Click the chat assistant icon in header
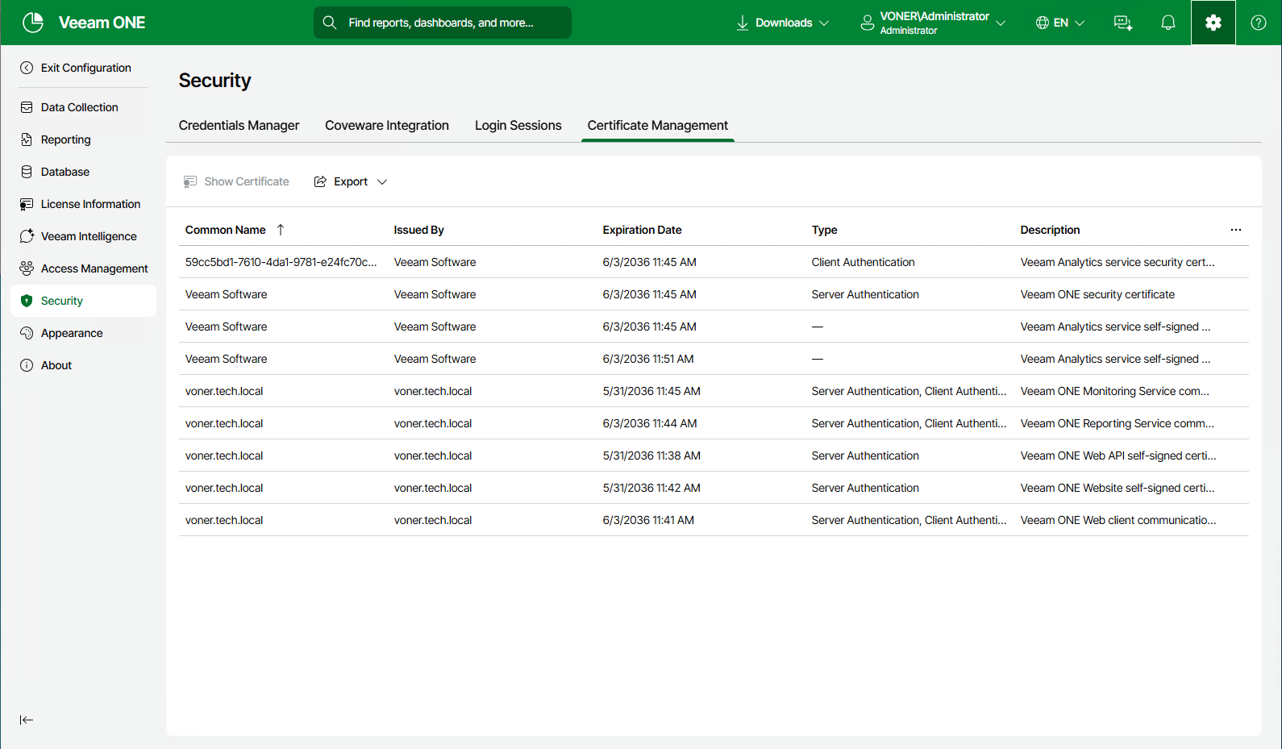The width and height of the screenshot is (1282, 749). (1123, 23)
